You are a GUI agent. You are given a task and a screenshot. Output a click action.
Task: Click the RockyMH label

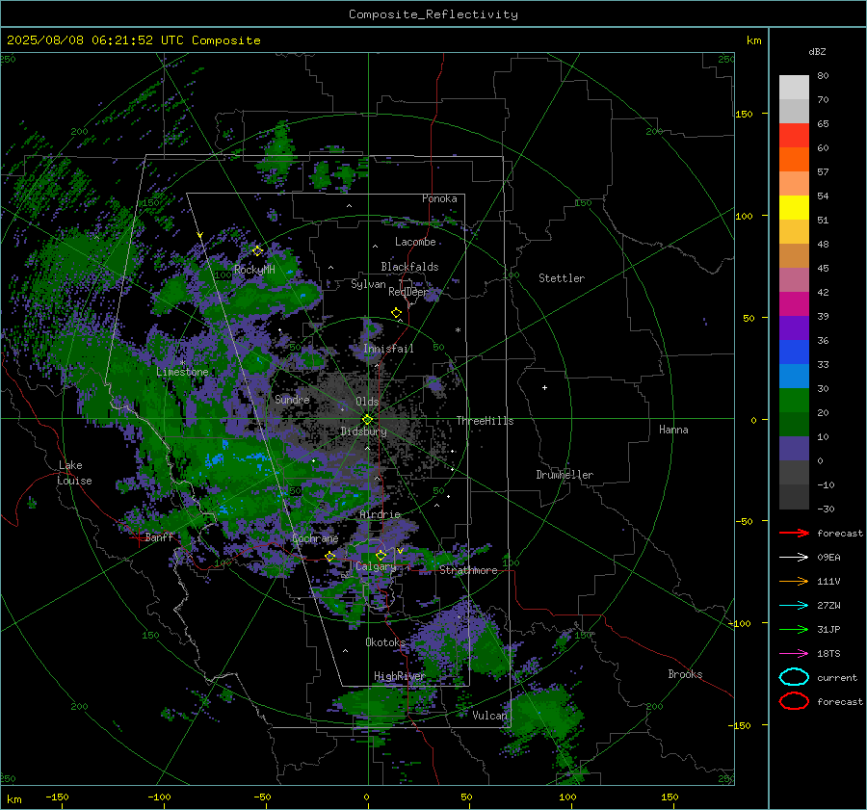coord(254,270)
